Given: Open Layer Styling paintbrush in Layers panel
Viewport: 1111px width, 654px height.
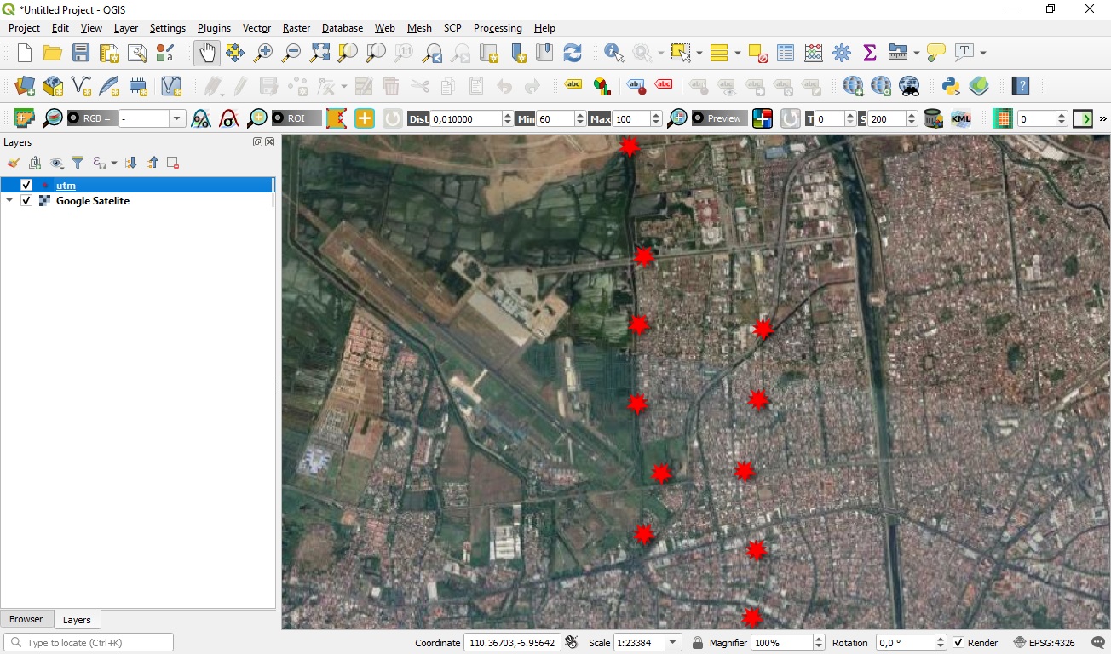Looking at the screenshot, I should point(14,163).
